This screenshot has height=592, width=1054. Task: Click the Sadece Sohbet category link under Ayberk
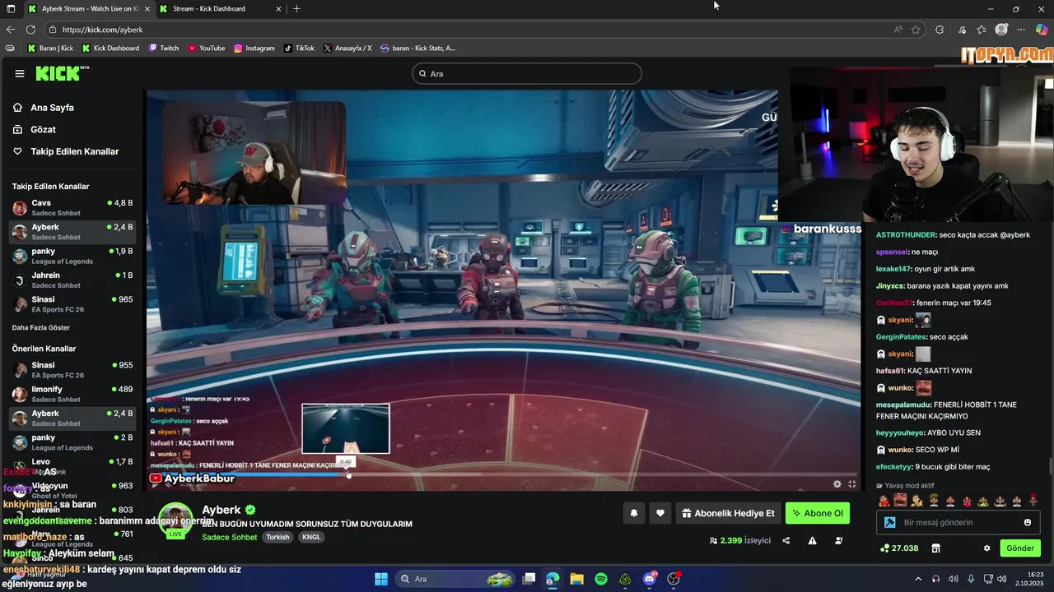(230, 537)
